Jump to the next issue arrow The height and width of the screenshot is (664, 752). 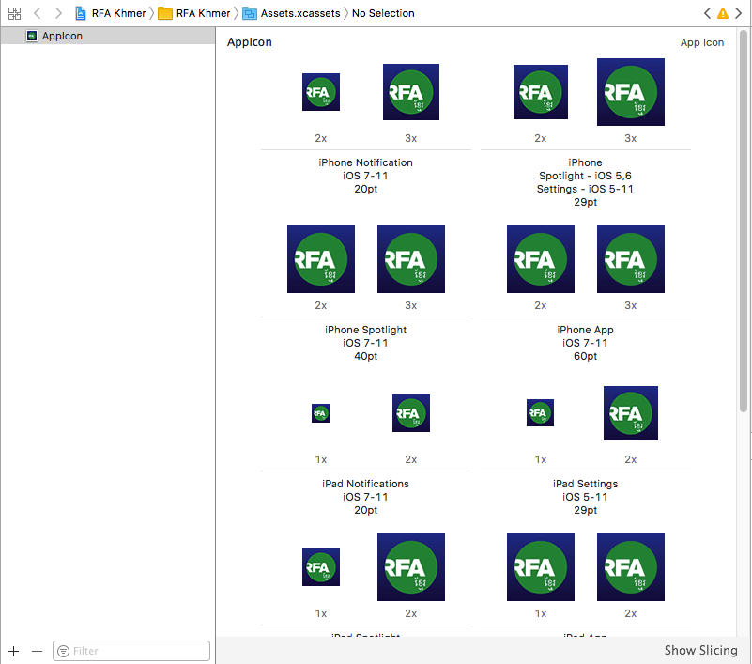tap(739, 13)
